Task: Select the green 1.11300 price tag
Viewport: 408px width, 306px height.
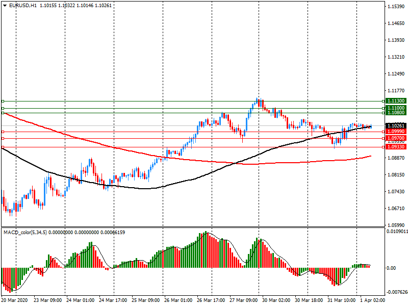Action: tap(396, 101)
